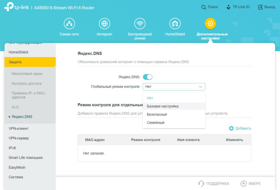Click the AX6000 8-Stream Wi-Fi 6 Router title
The image size is (280, 190).
pyautogui.click(x=64, y=8)
